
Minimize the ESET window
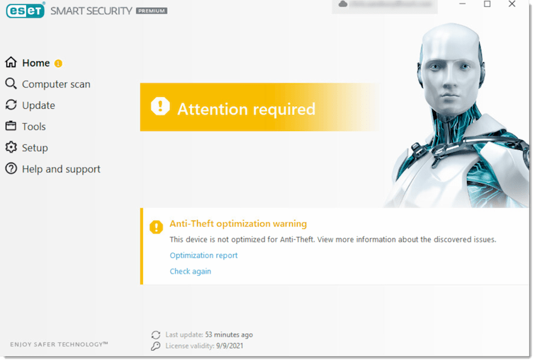tap(463, 4)
